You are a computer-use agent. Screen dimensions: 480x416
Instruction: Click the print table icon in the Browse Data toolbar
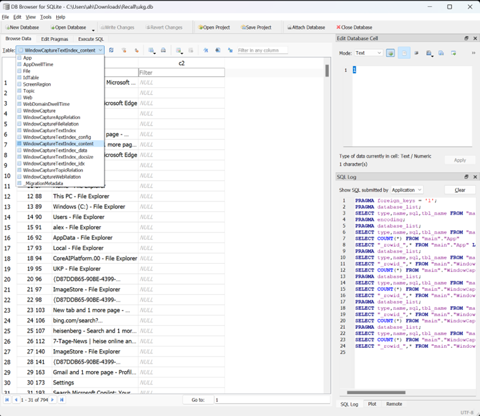click(163, 51)
